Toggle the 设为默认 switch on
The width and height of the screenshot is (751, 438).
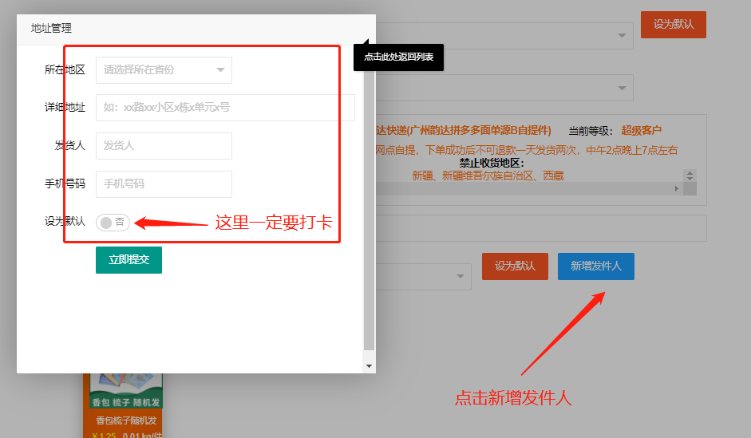click(113, 223)
